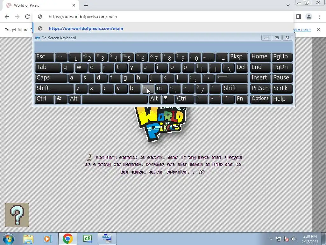Click the number 5 key
This screenshot has width=326, height=245.
(128, 57)
